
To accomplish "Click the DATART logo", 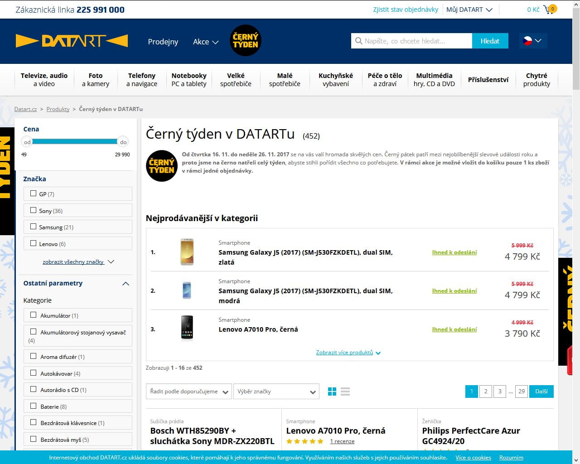I will pos(72,41).
